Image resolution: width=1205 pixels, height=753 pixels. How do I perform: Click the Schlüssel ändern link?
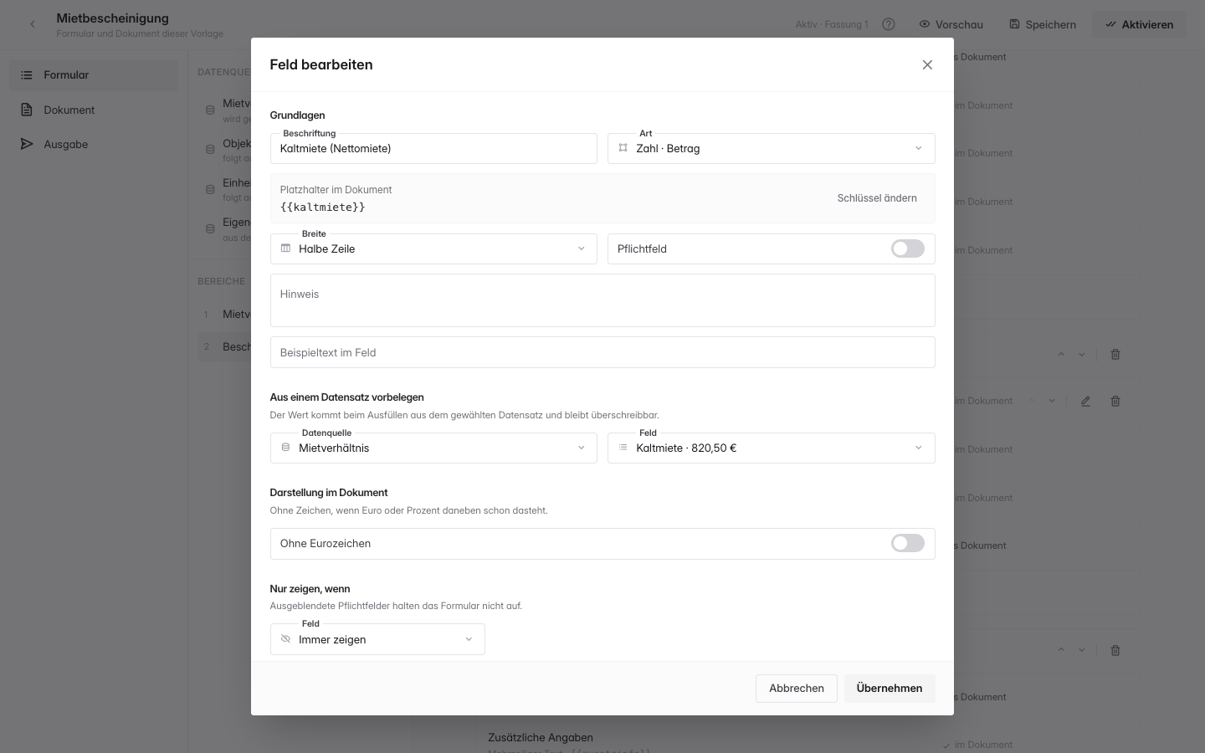877,198
